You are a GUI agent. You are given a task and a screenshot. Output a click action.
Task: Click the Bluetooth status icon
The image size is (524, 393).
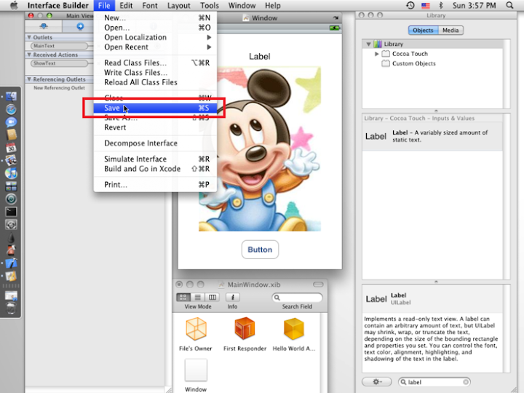pos(441,5)
